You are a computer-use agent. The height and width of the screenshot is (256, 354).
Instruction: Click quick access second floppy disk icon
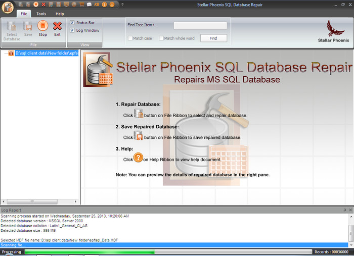pyautogui.click(x=59, y=4)
